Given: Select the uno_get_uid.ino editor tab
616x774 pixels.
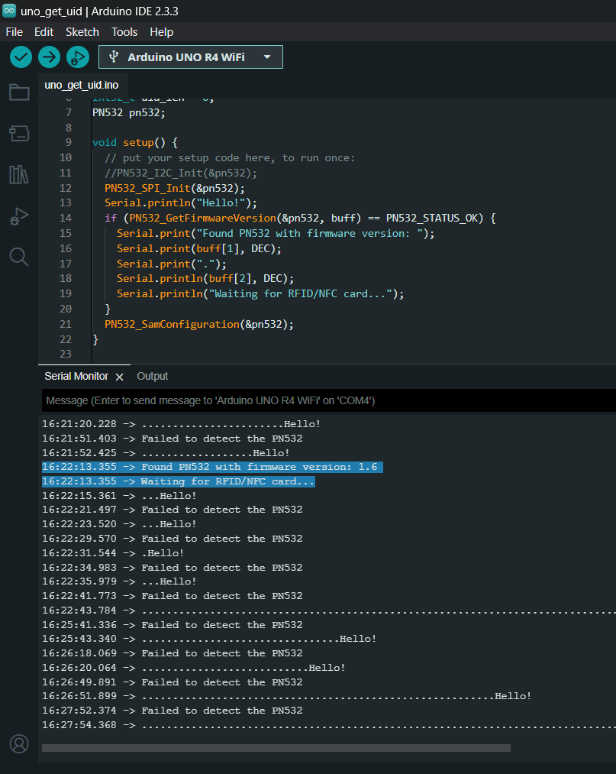Looking at the screenshot, I should point(82,85).
